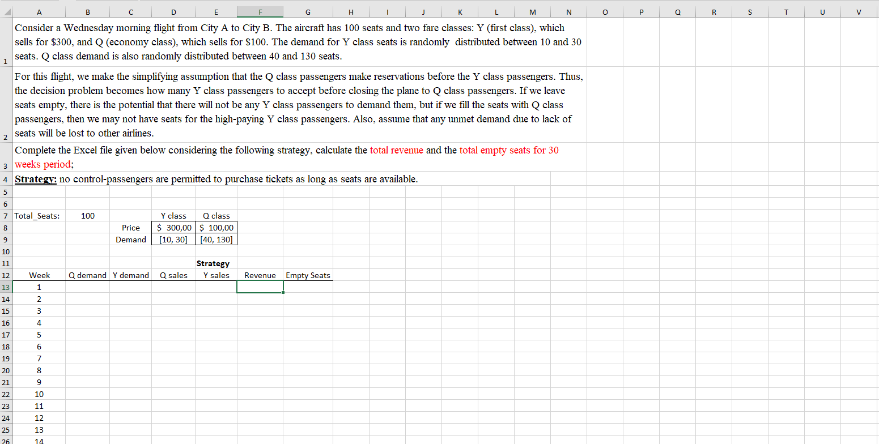Click the 'Empty Seats' column heading cell
Viewport: 879px width, 444px height.
point(308,275)
